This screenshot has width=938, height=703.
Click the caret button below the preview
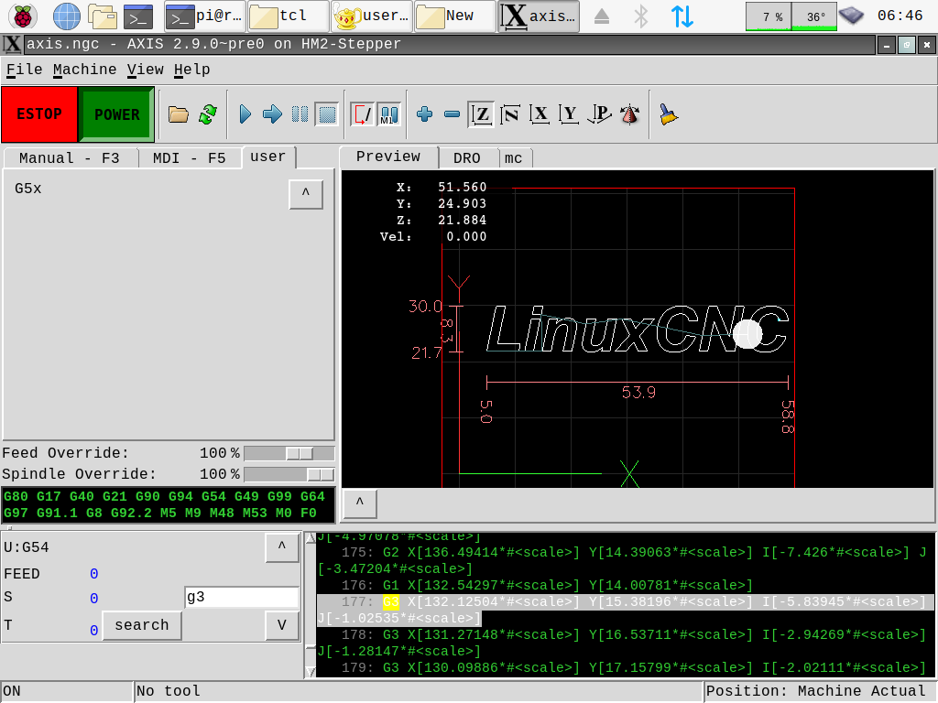pyautogui.click(x=359, y=503)
